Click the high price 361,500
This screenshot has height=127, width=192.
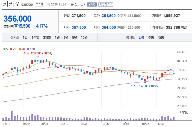click(109, 16)
